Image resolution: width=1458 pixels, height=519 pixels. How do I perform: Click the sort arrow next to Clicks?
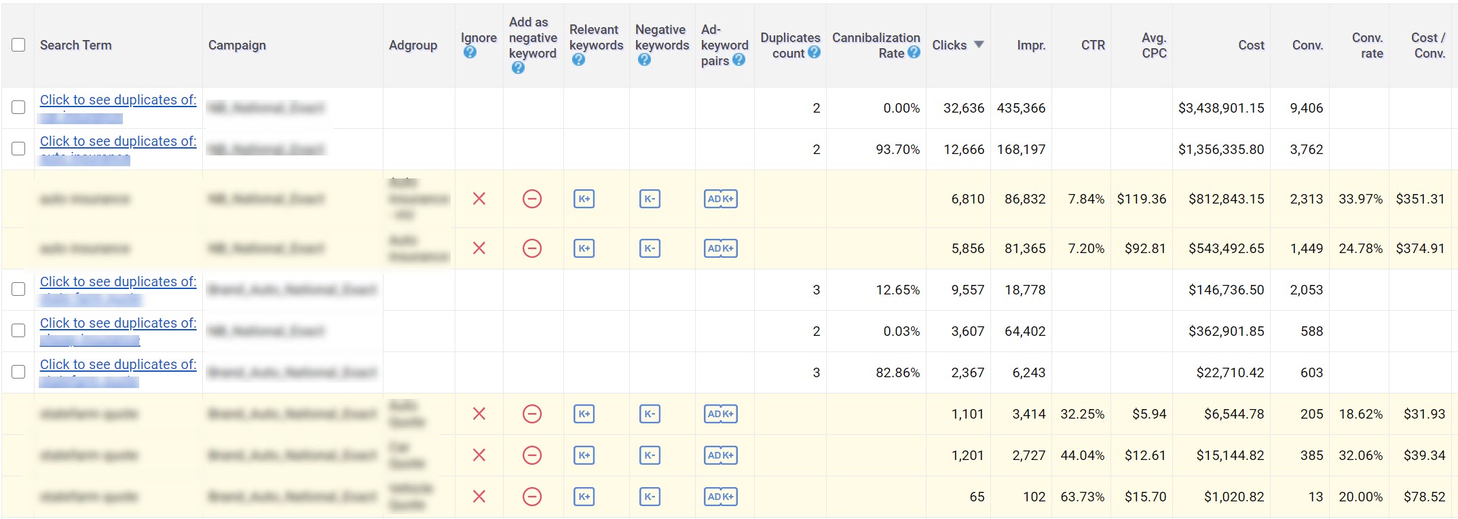[979, 45]
